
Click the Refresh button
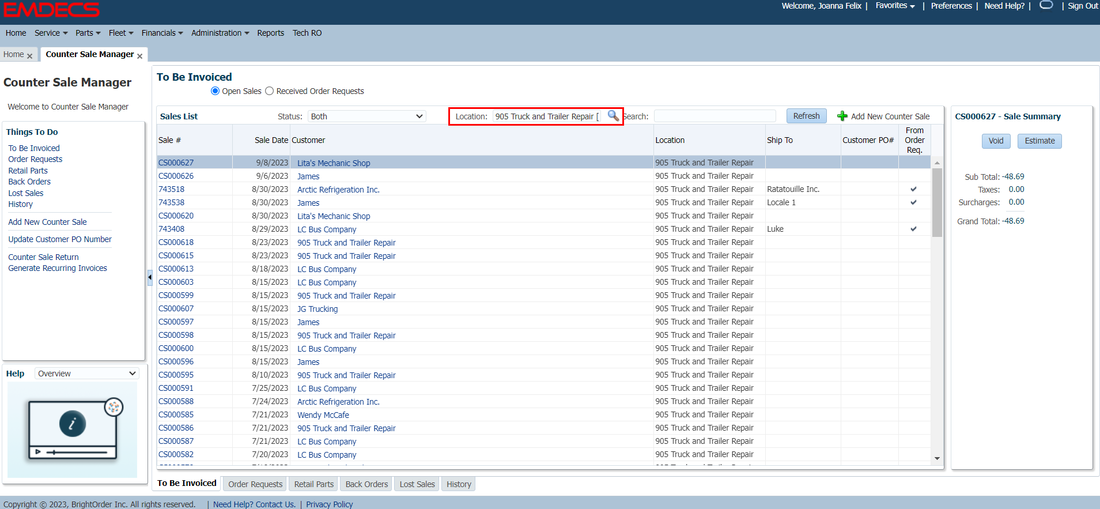pos(806,116)
